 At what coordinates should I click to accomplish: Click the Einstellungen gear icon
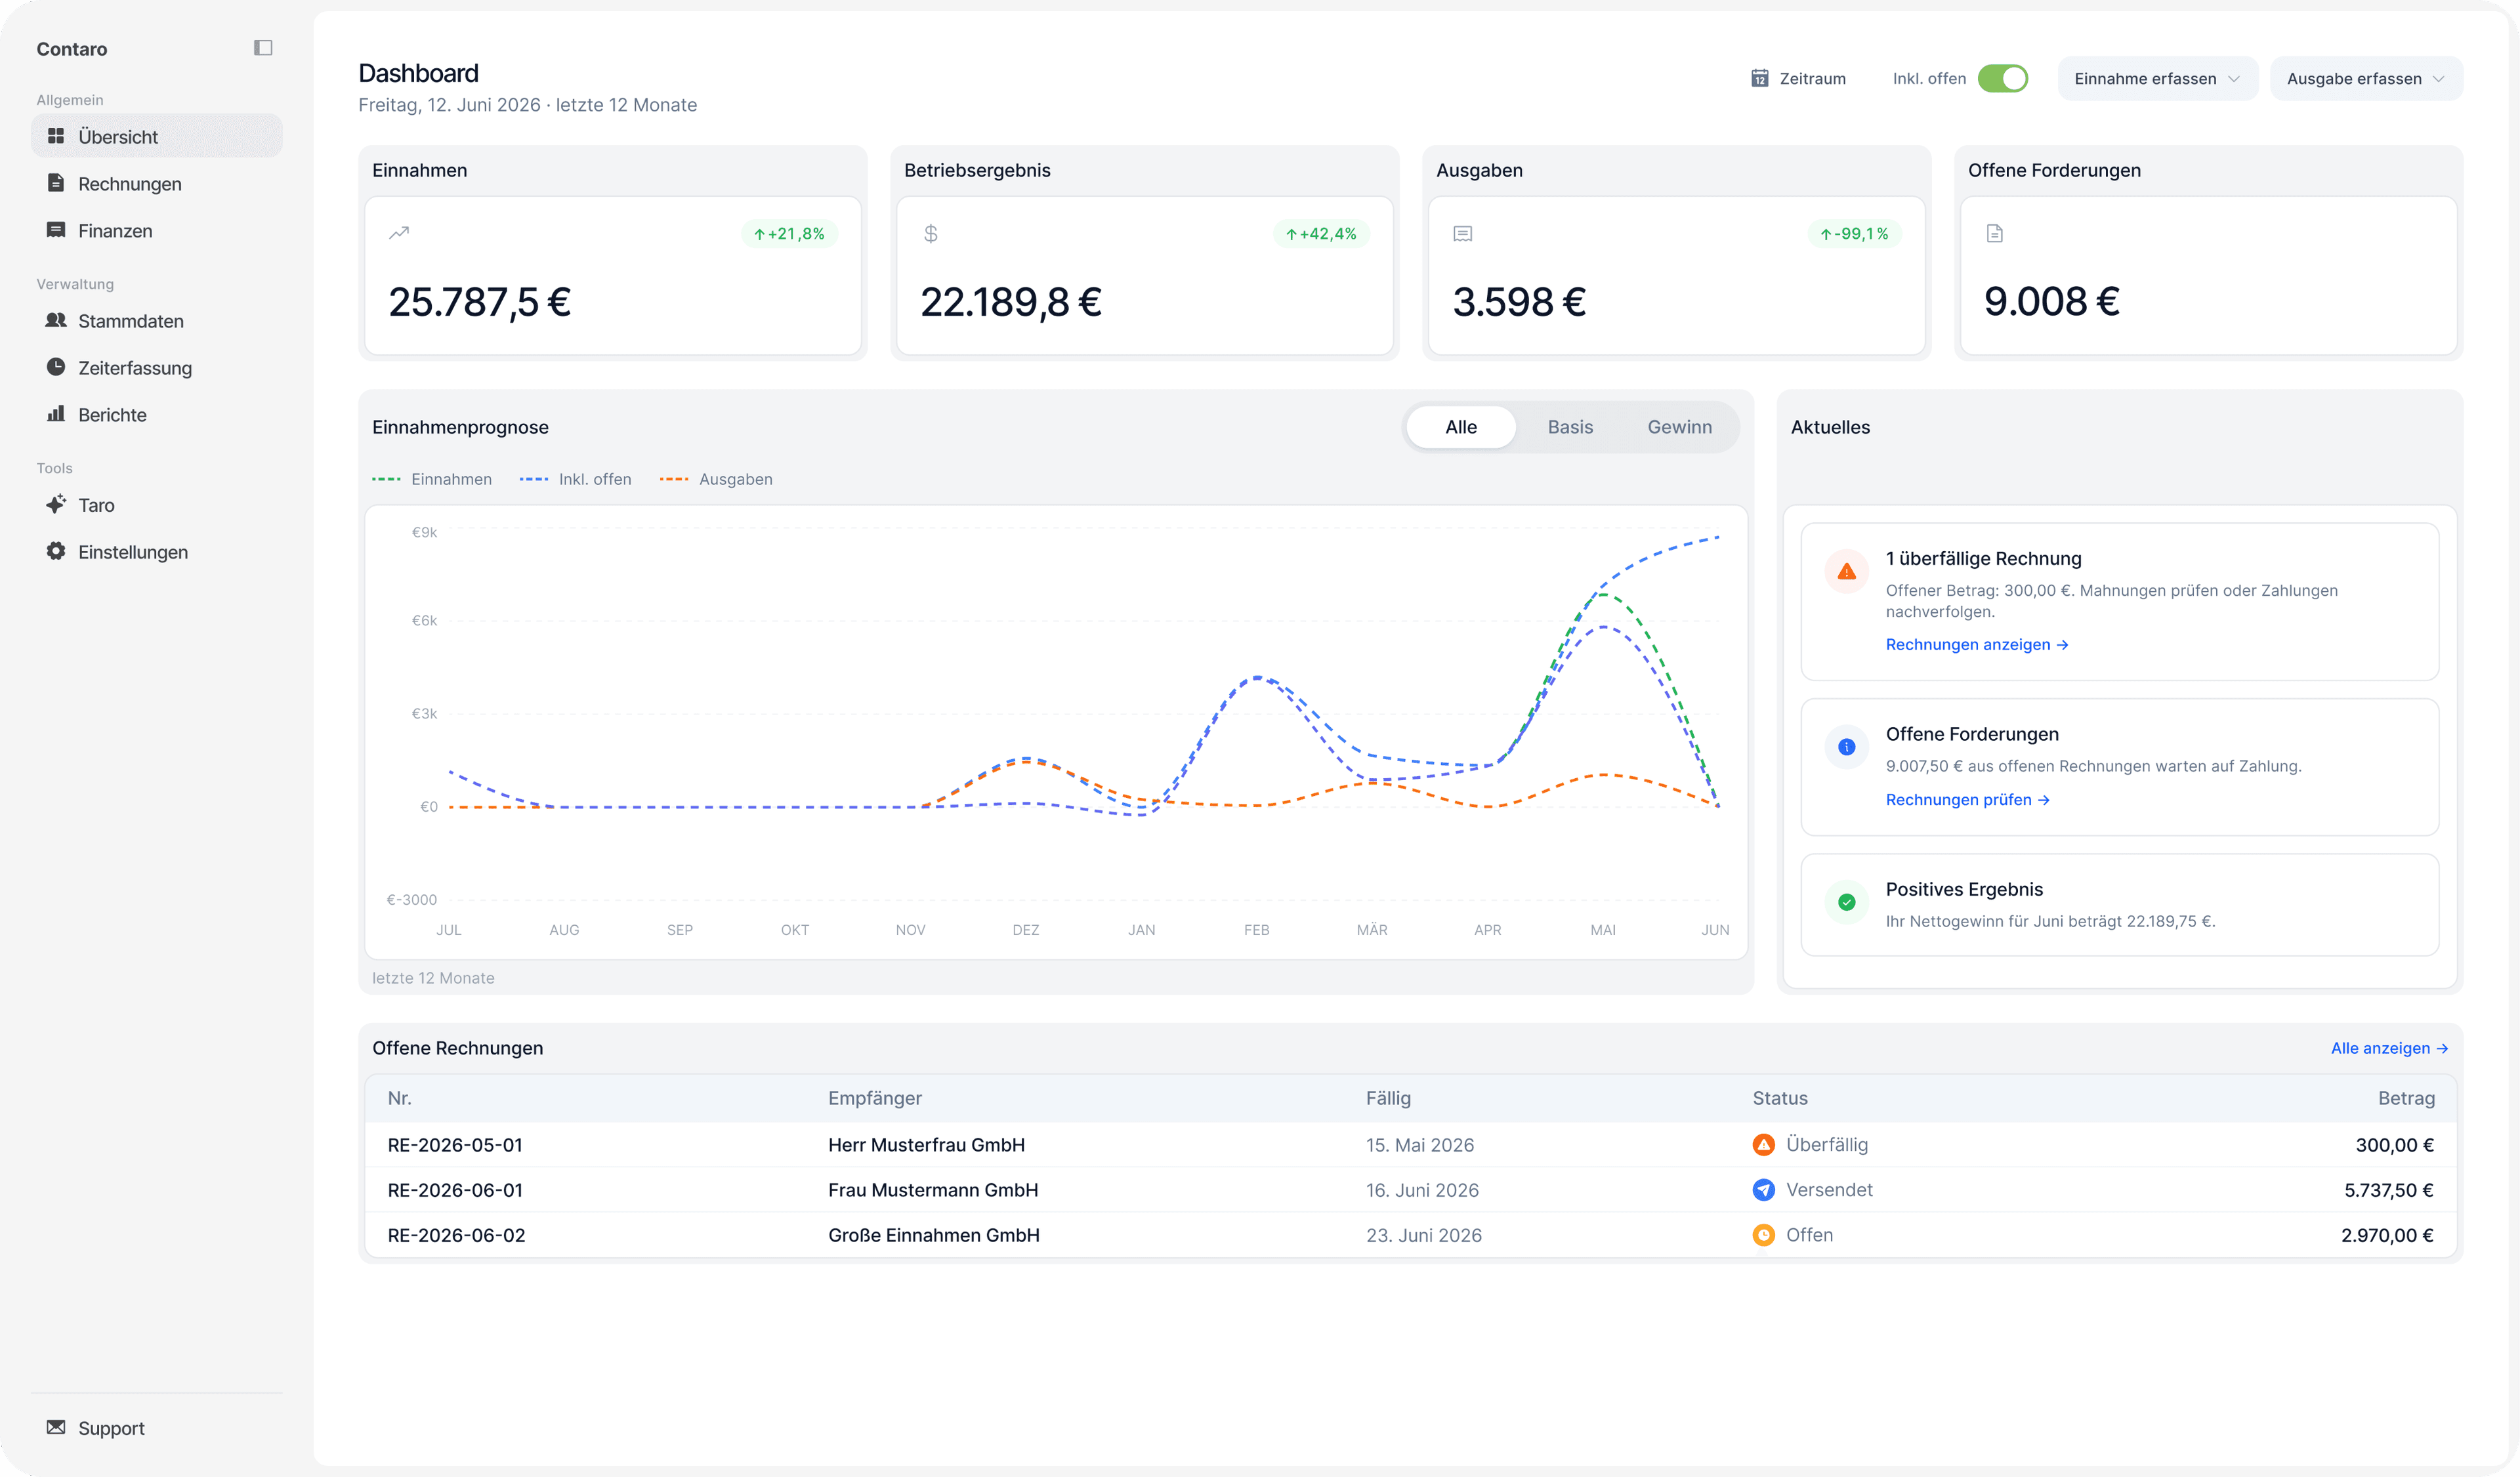pyautogui.click(x=56, y=551)
